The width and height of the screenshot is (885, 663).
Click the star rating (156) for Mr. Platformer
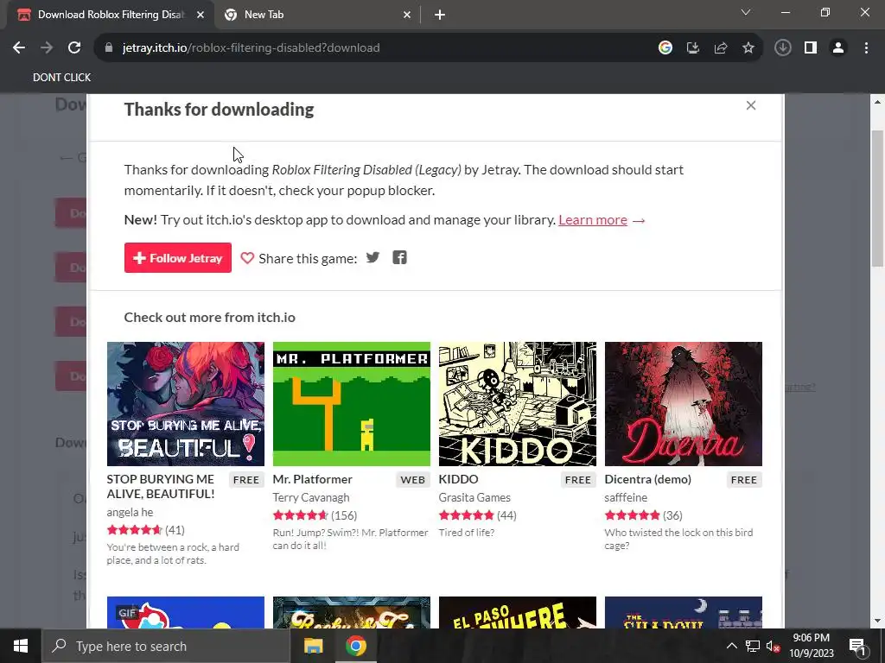pyautogui.click(x=315, y=515)
